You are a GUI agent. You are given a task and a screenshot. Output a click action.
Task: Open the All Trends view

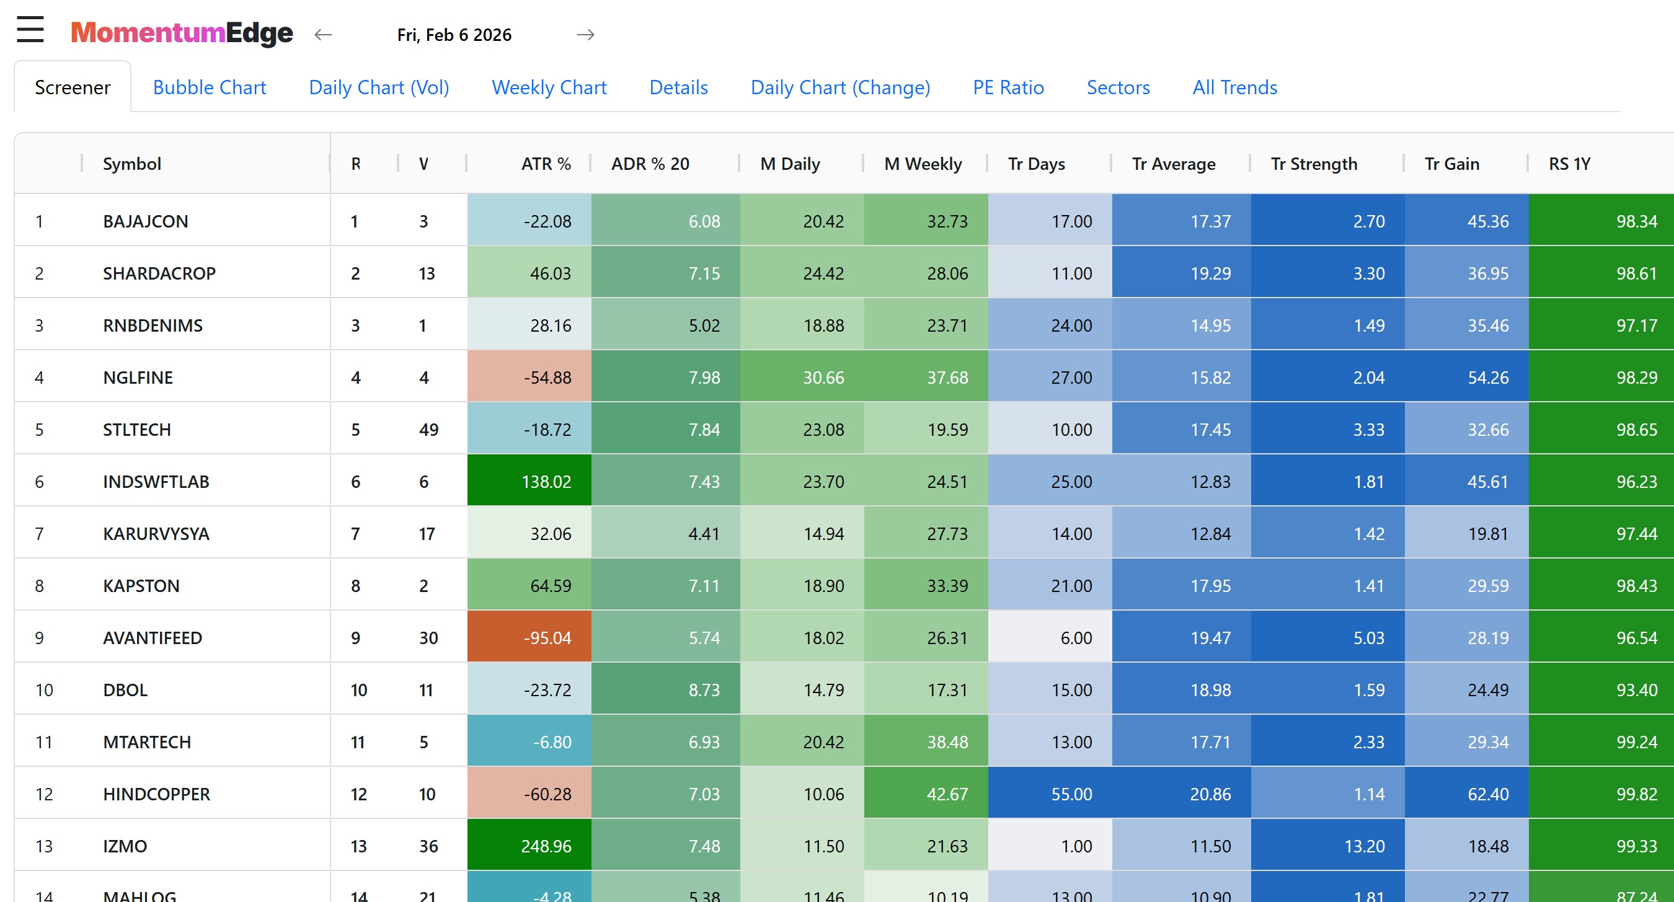click(1234, 87)
